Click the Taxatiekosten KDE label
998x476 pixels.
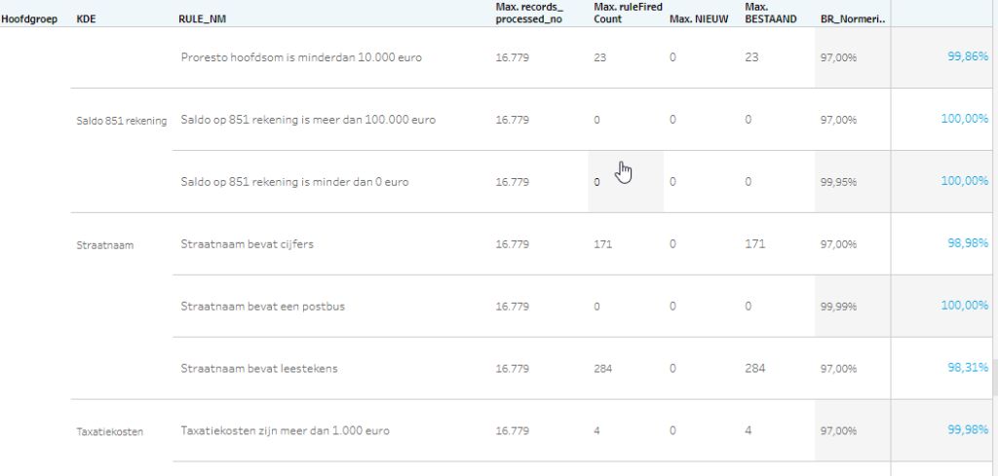click(109, 432)
